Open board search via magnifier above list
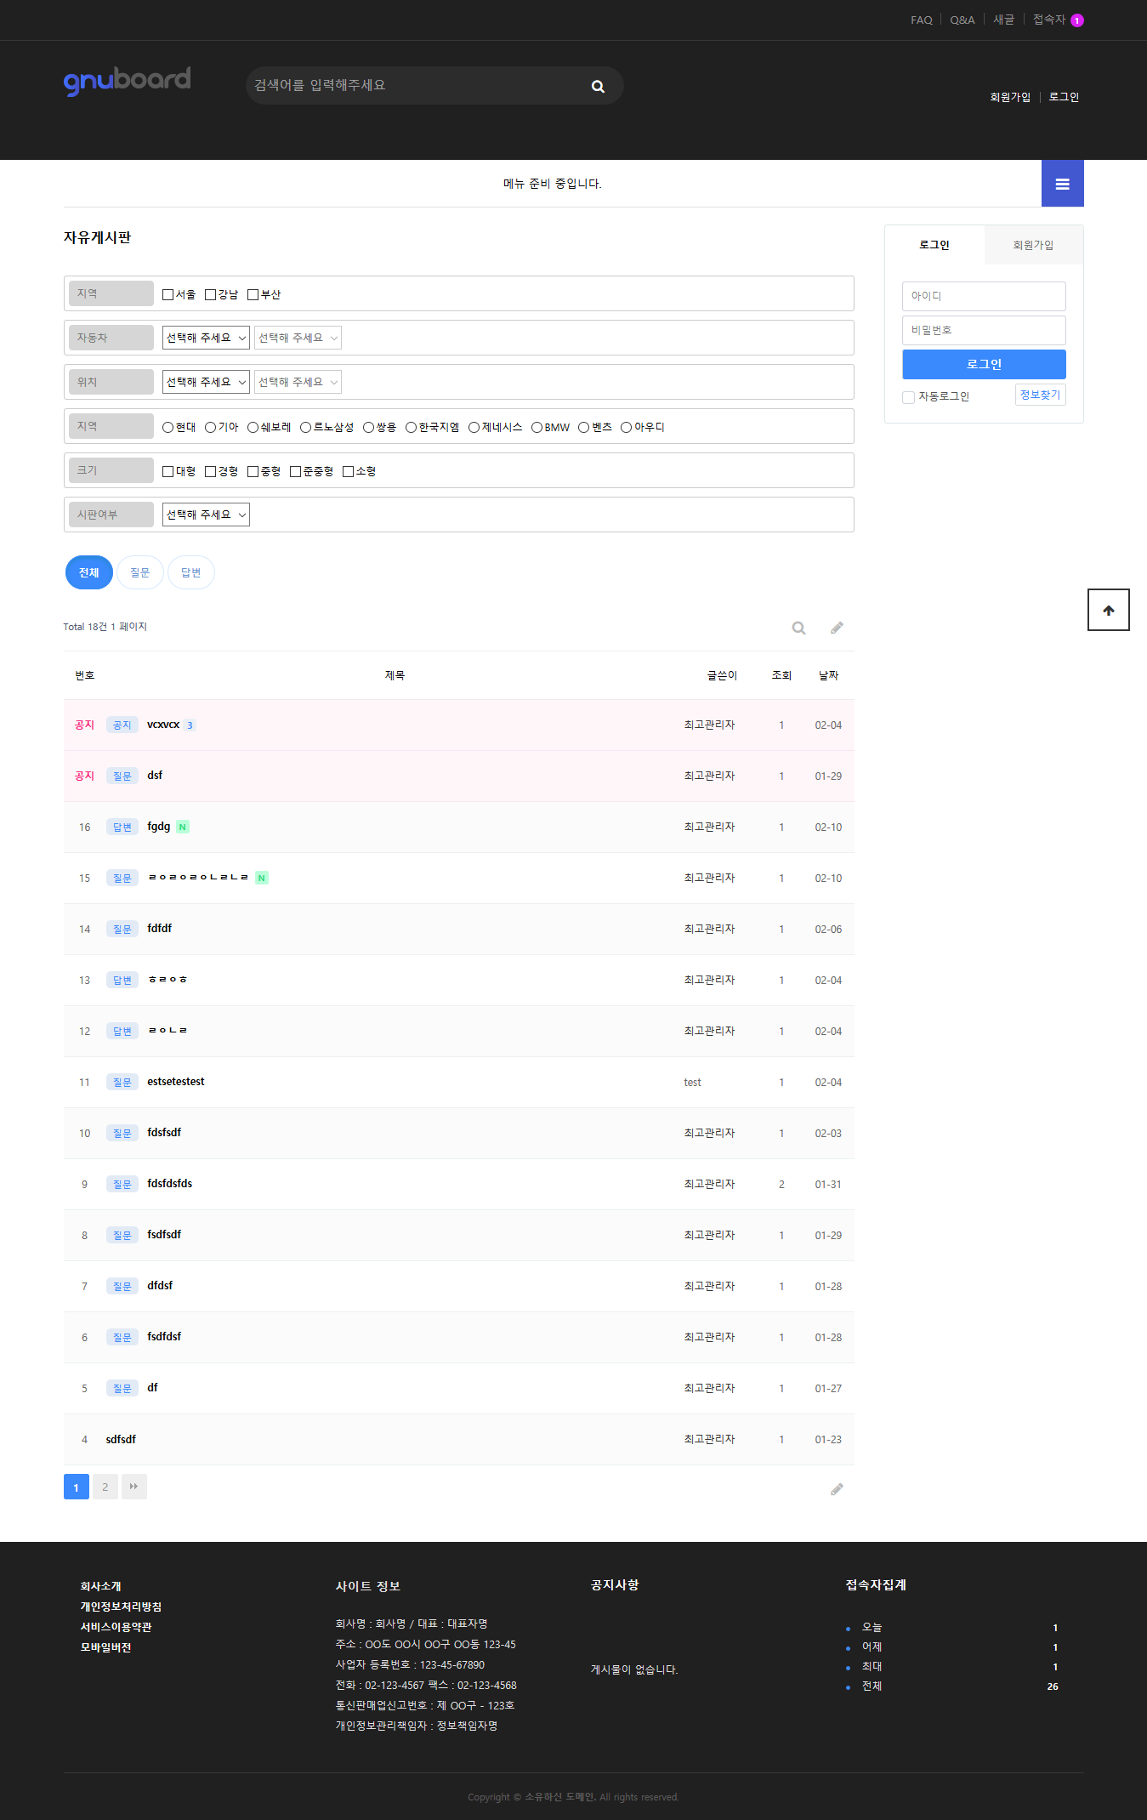Viewport: 1147px width, 1820px height. (x=798, y=628)
